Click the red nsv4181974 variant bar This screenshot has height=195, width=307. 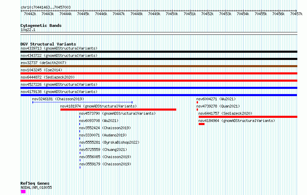[x=118, y=110]
